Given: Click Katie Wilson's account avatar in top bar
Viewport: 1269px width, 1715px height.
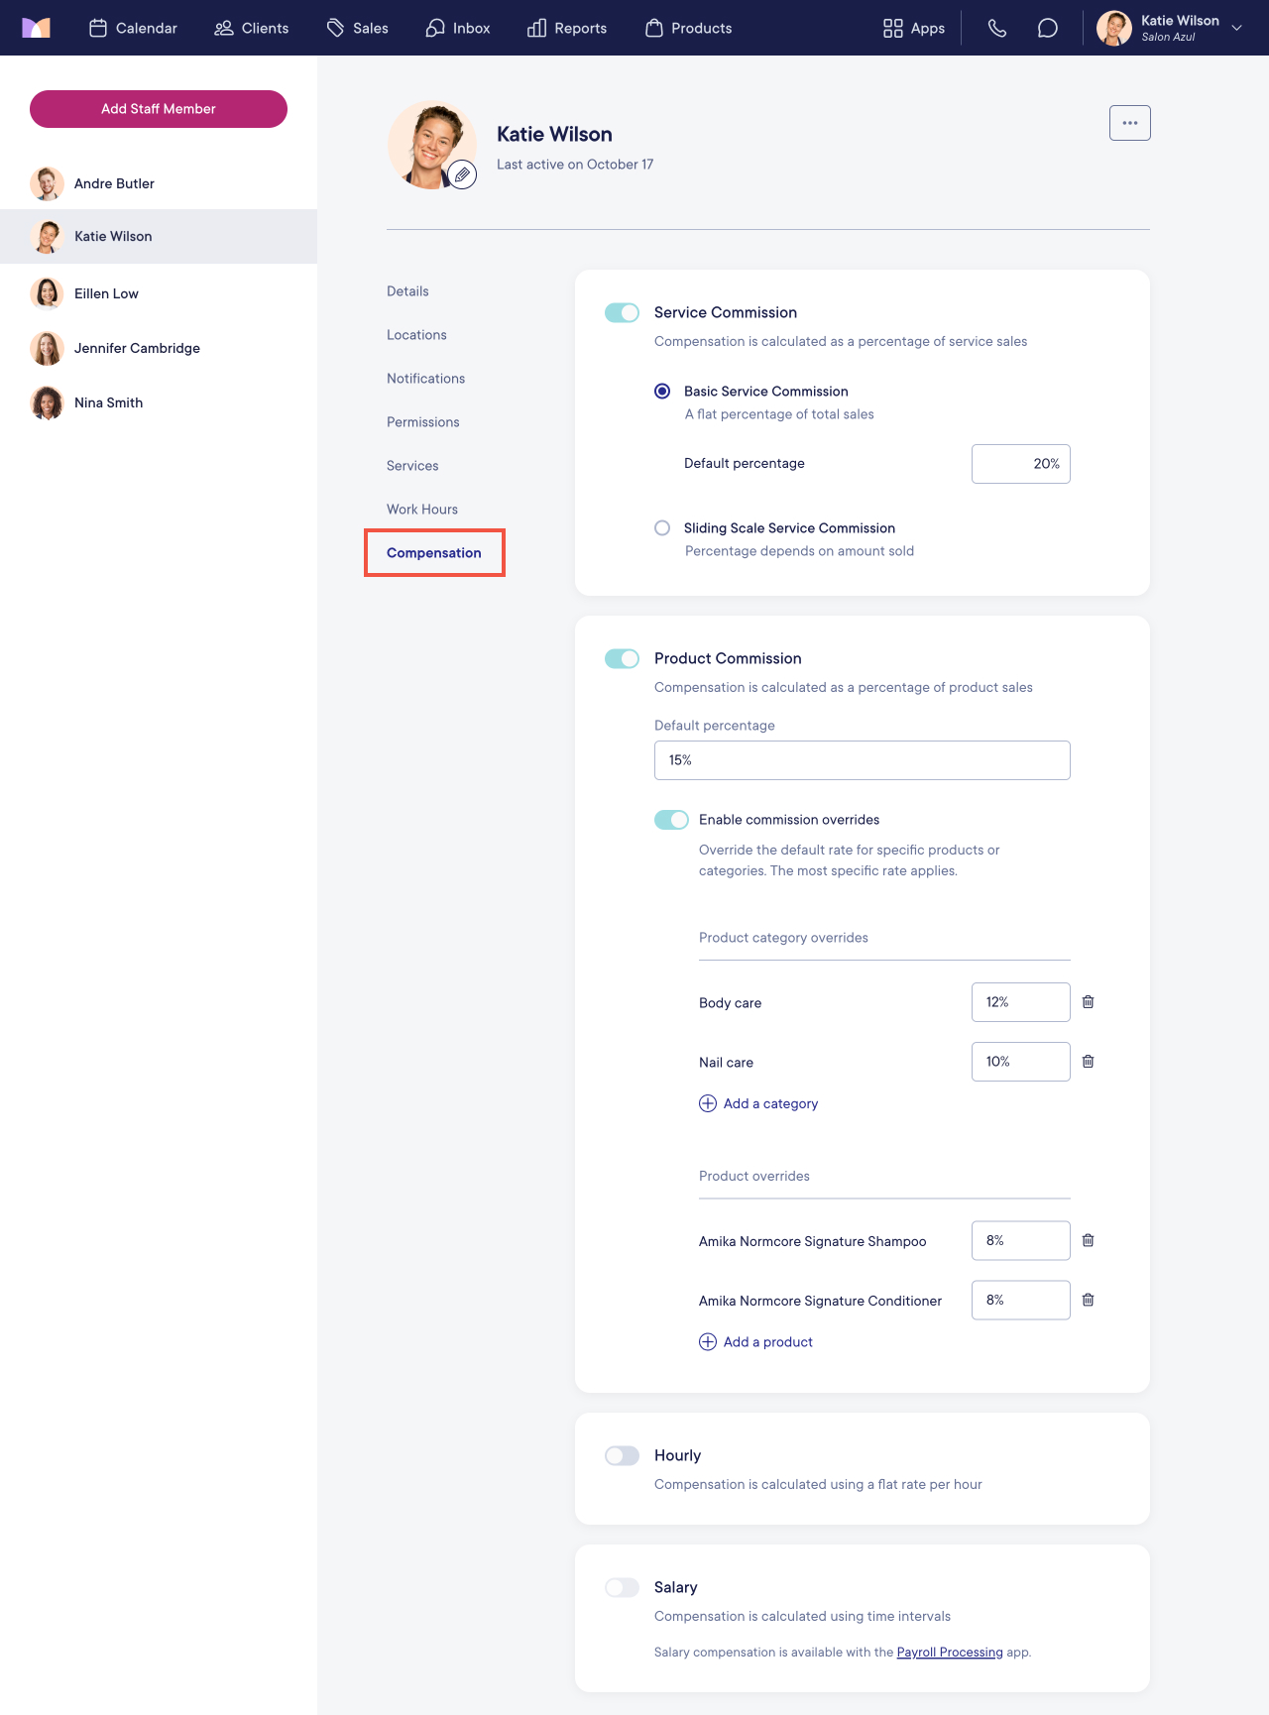Looking at the screenshot, I should tap(1114, 28).
